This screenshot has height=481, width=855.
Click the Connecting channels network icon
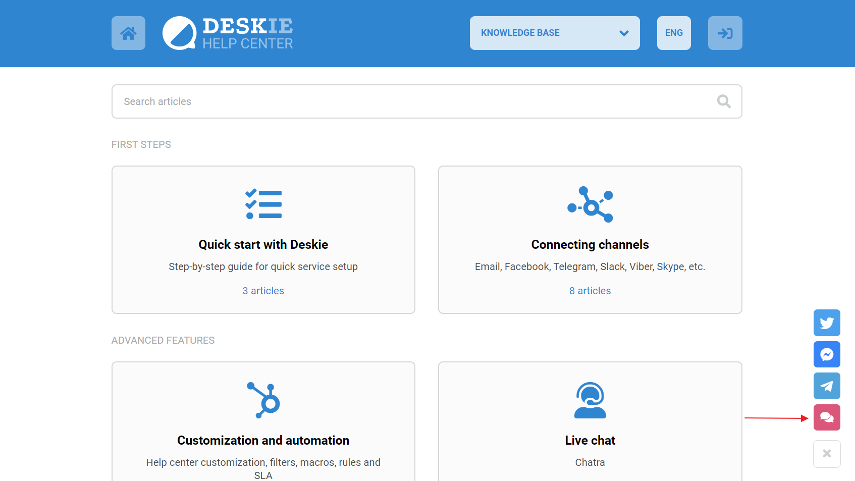pyautogui.click(x=590, y=204)
